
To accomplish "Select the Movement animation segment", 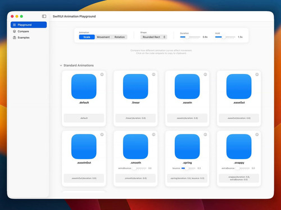I will [x=103, y=37].
